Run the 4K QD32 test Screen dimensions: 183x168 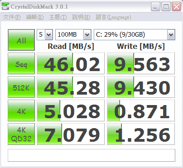21,134
